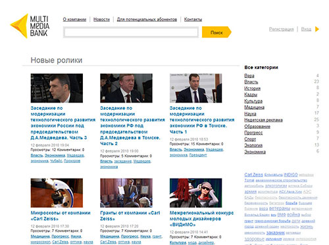Viewport: 329px width, 245px height.
Task: Click the Multi Media Bank logo
Action: (x=30, y=26)
